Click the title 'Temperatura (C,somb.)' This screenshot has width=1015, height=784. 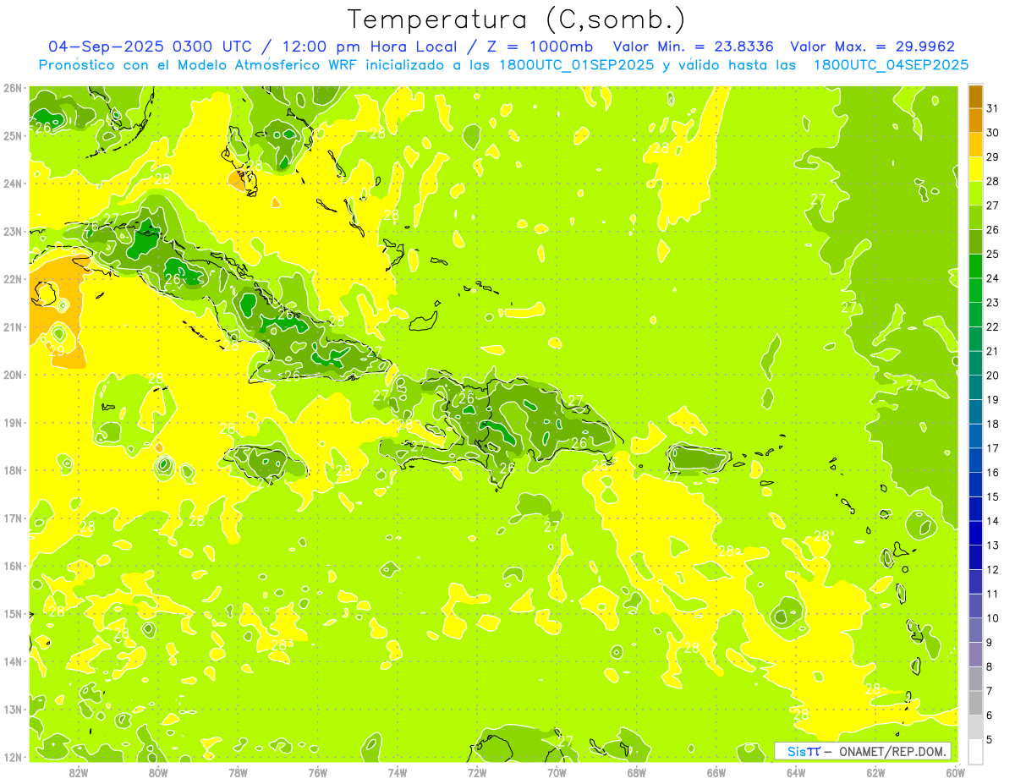516,20
